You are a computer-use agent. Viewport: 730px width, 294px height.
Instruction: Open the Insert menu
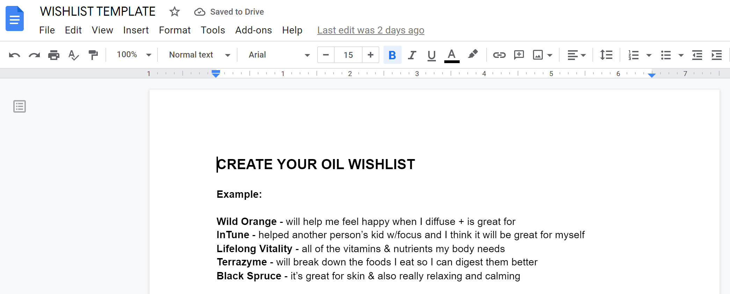pyautogui.click(x=136, y=30)
